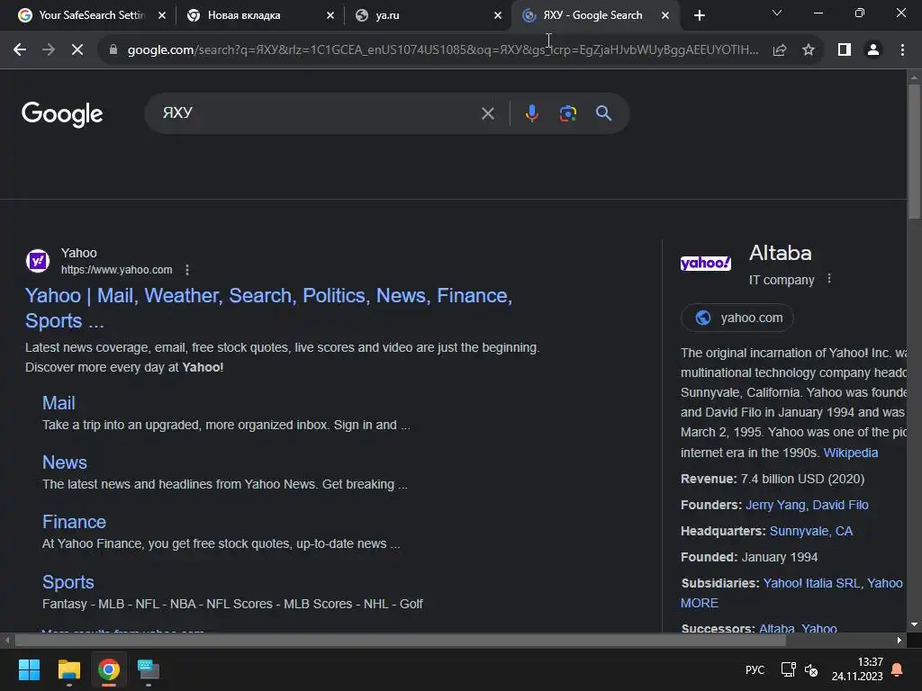The height and width of the screenshot is (691, 922).
Task: Open the Mail sitelink
Action: pyautogui.click(x=59, y=403)
